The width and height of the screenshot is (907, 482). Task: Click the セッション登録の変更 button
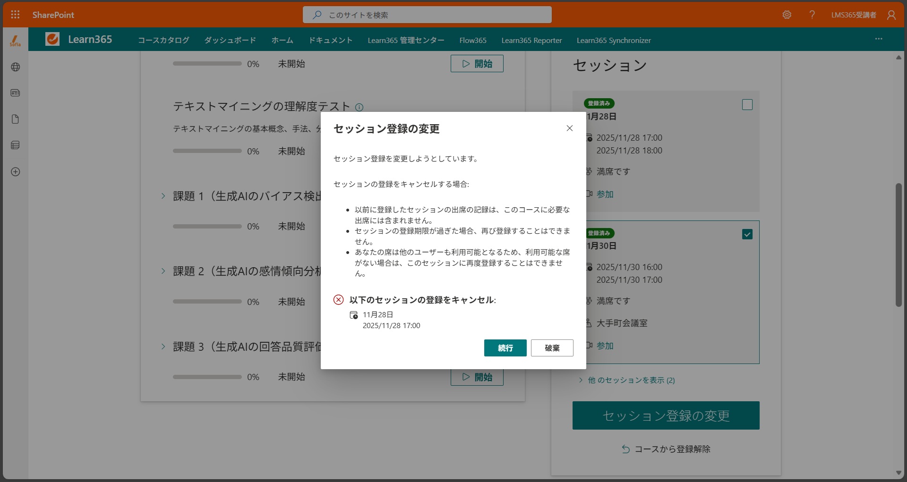pos(666,415)
